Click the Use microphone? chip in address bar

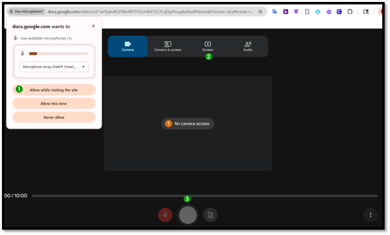(x=26, y=12)
